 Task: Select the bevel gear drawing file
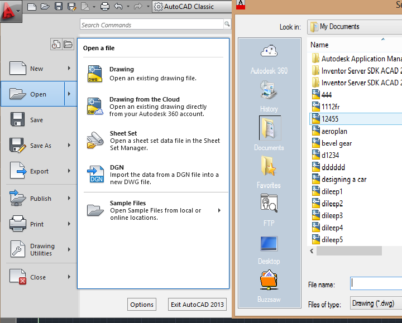pos(332,143)
